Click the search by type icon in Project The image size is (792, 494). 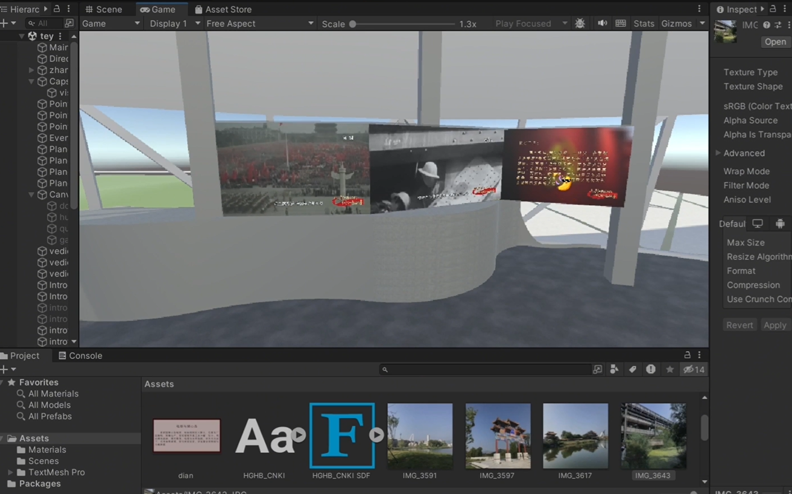pos(614,369)
